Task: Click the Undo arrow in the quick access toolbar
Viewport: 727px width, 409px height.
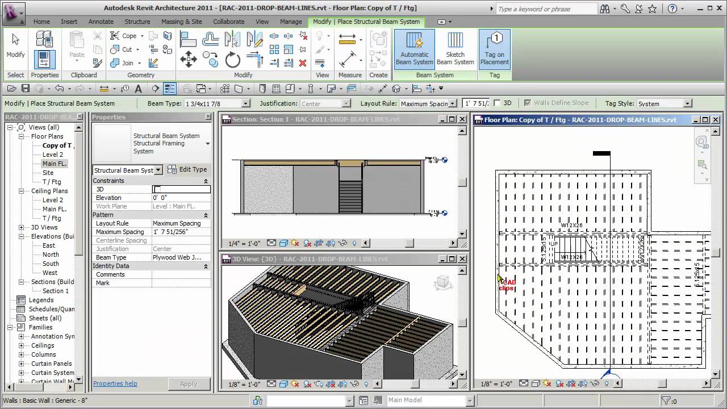Action: pyautogui.click(x=59, y=89)
